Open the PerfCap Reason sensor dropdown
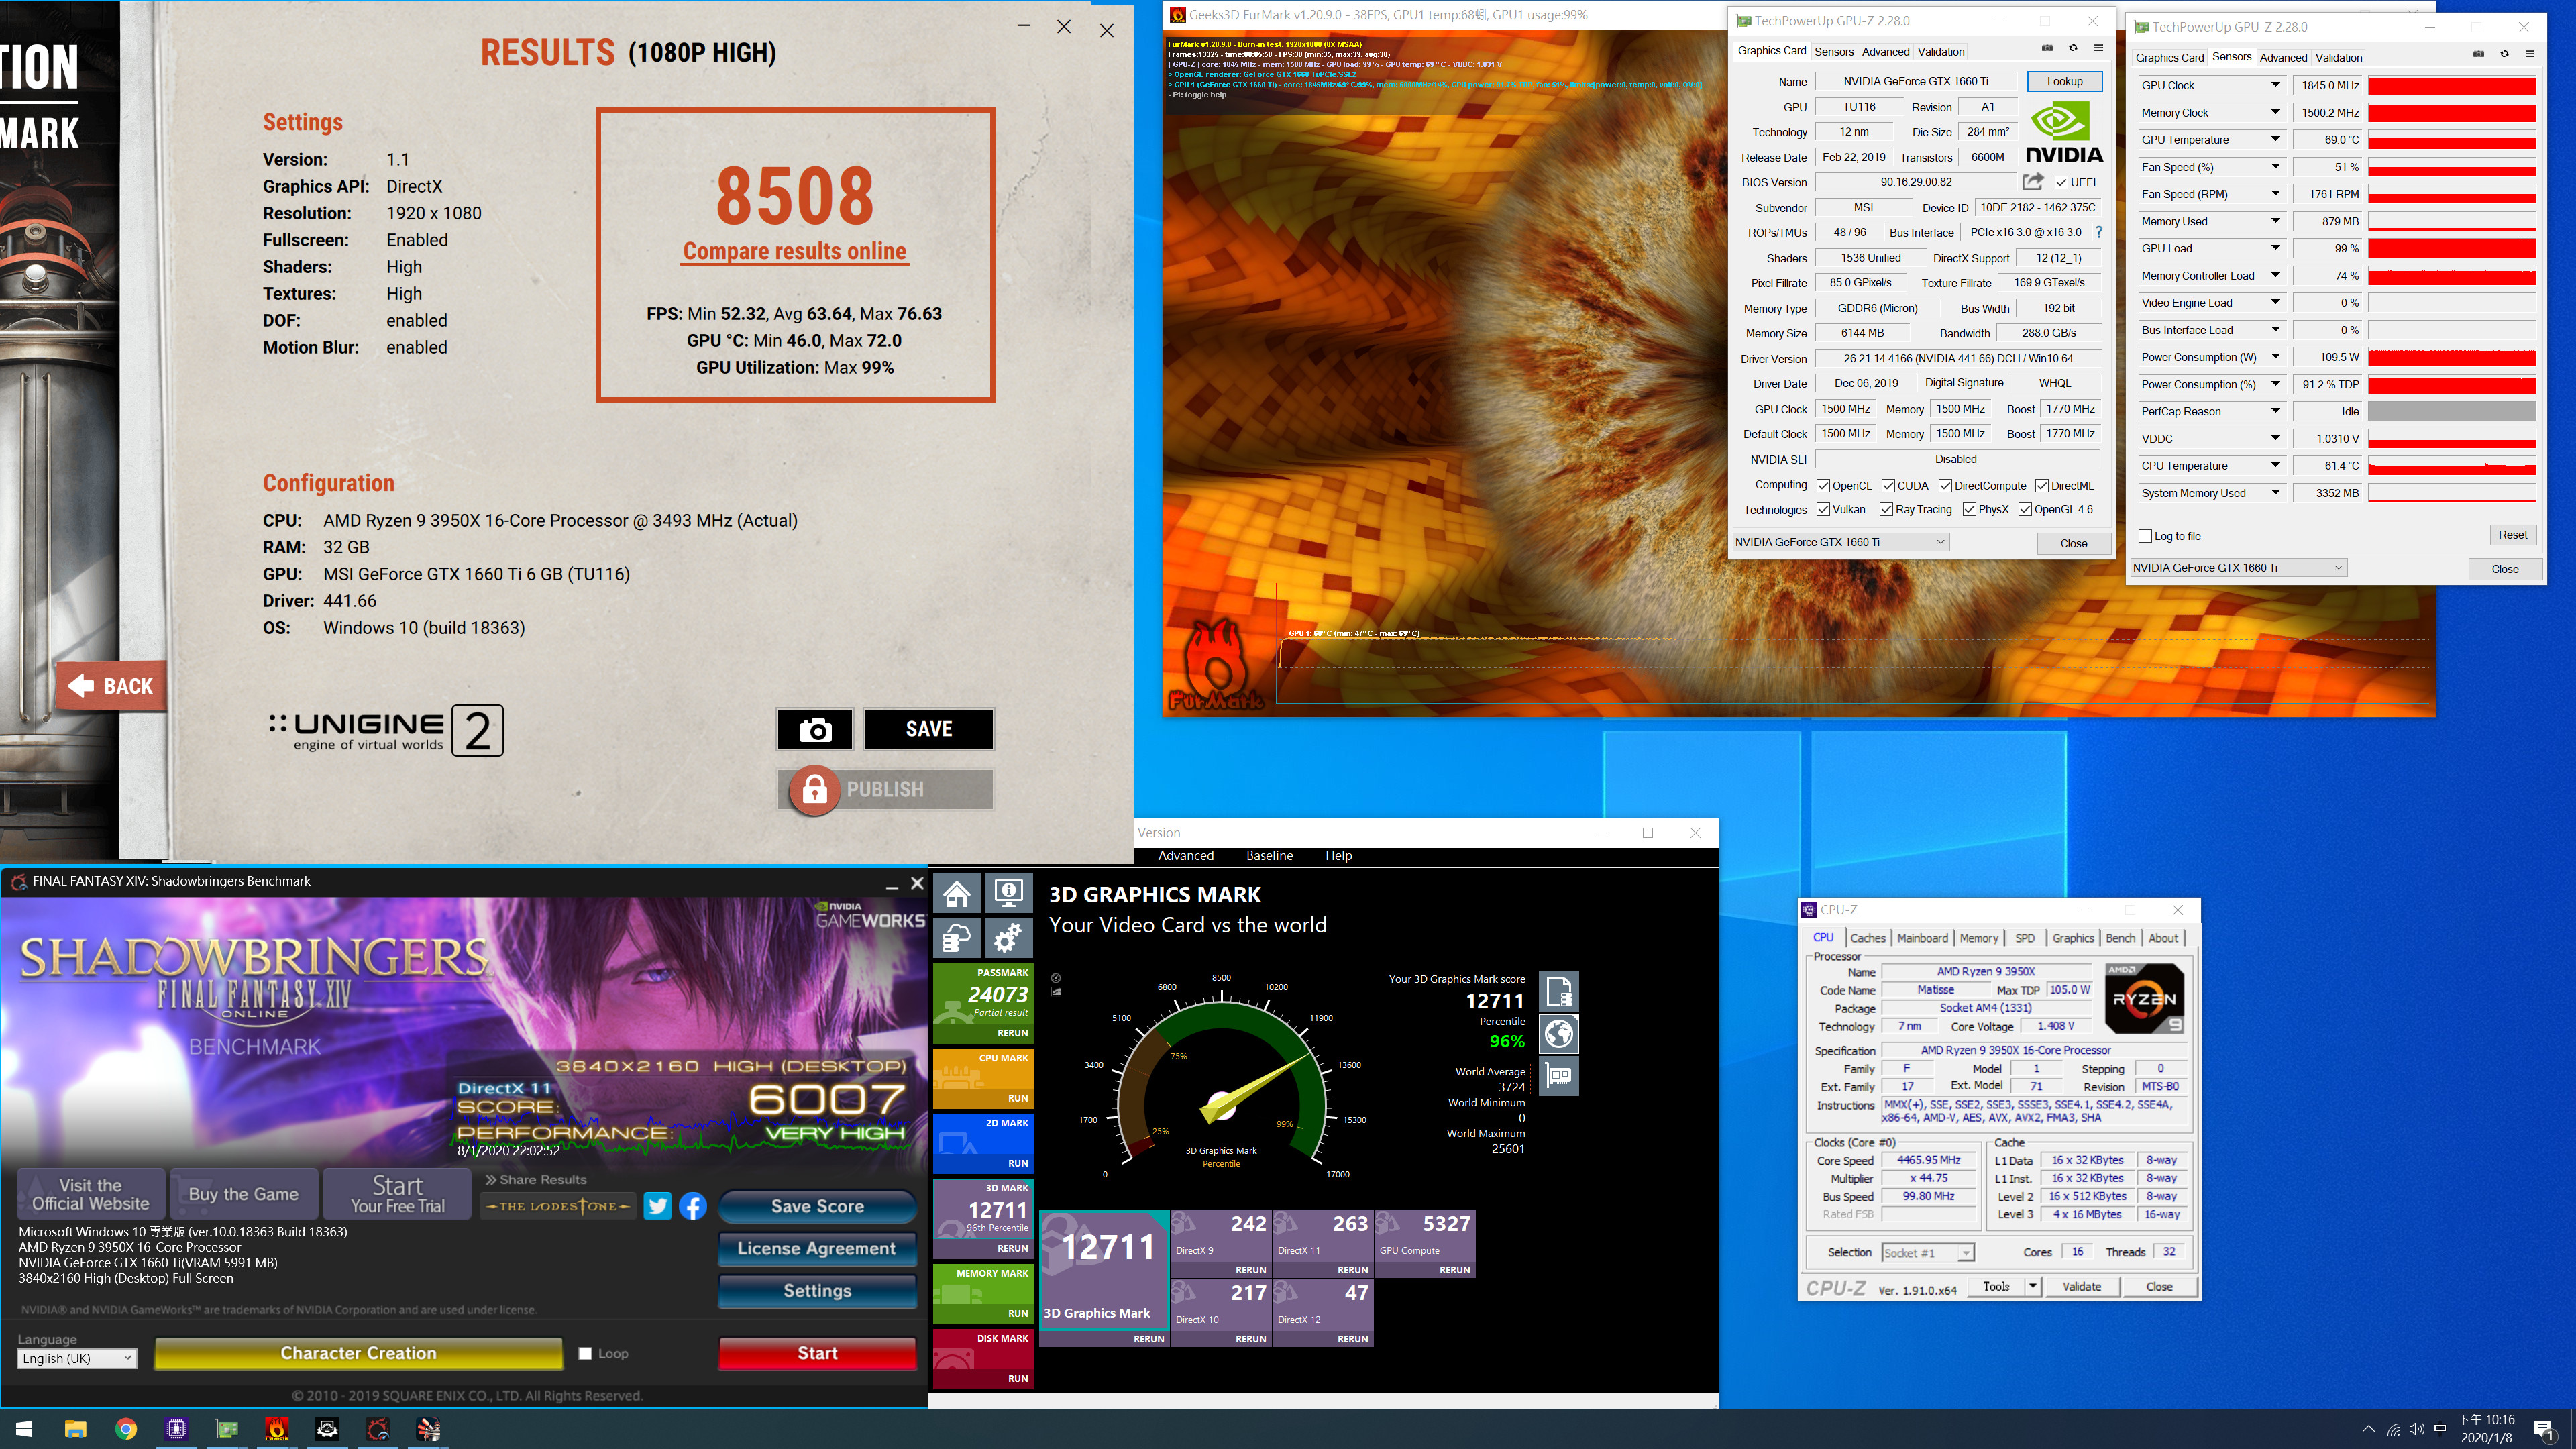The height and width of the screenshot is (1449, 2576). coord(2275,411)
